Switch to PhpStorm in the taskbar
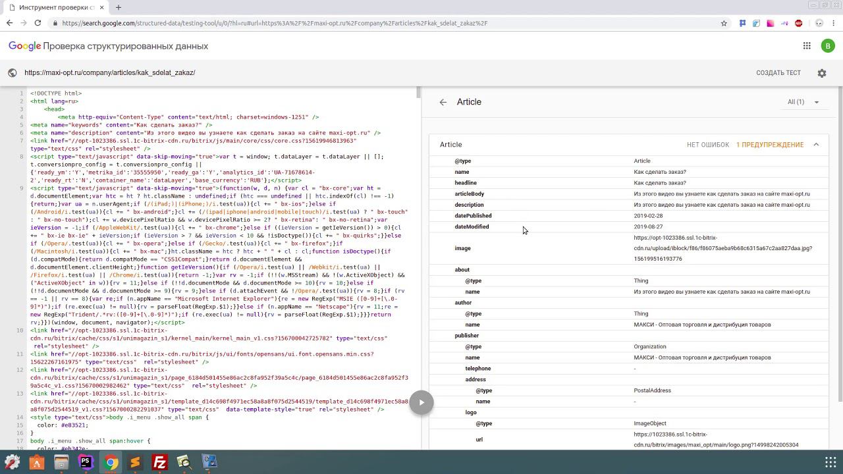This screenshot has width=843, height=474. pyautogui.click(x=86, y=462)
